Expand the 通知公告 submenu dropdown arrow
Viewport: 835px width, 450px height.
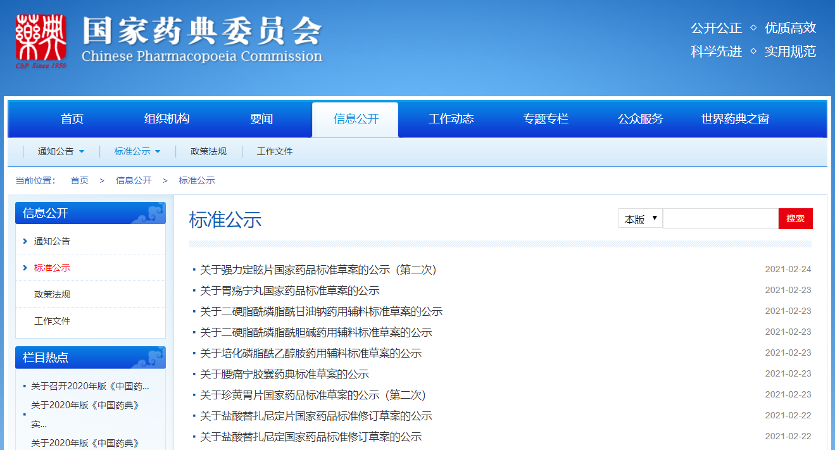(x=82, y=152)
